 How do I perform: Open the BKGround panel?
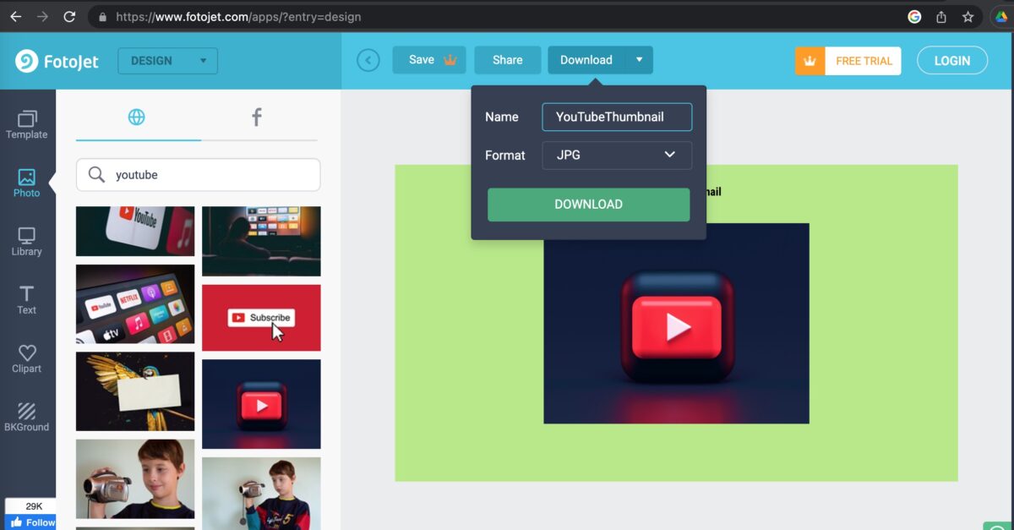tap(27, 417)
